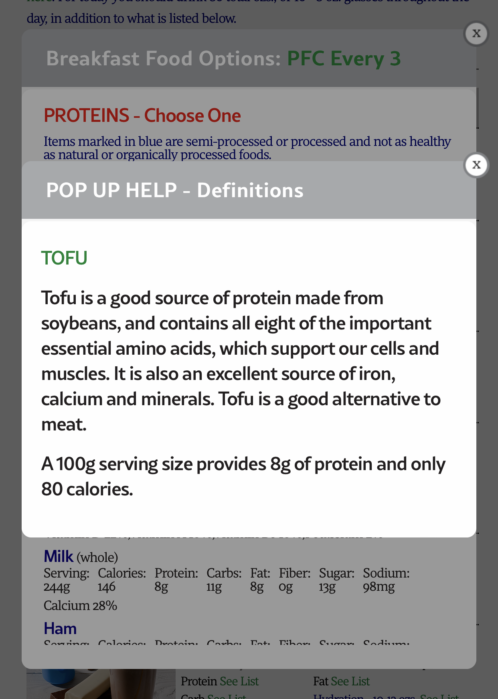The width and height of the screenshot is (498, 699).
Task: Open the Ham food item link
Action: click(x=60, y=628)
